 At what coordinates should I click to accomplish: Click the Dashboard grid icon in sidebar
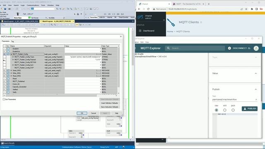(140, 31)
